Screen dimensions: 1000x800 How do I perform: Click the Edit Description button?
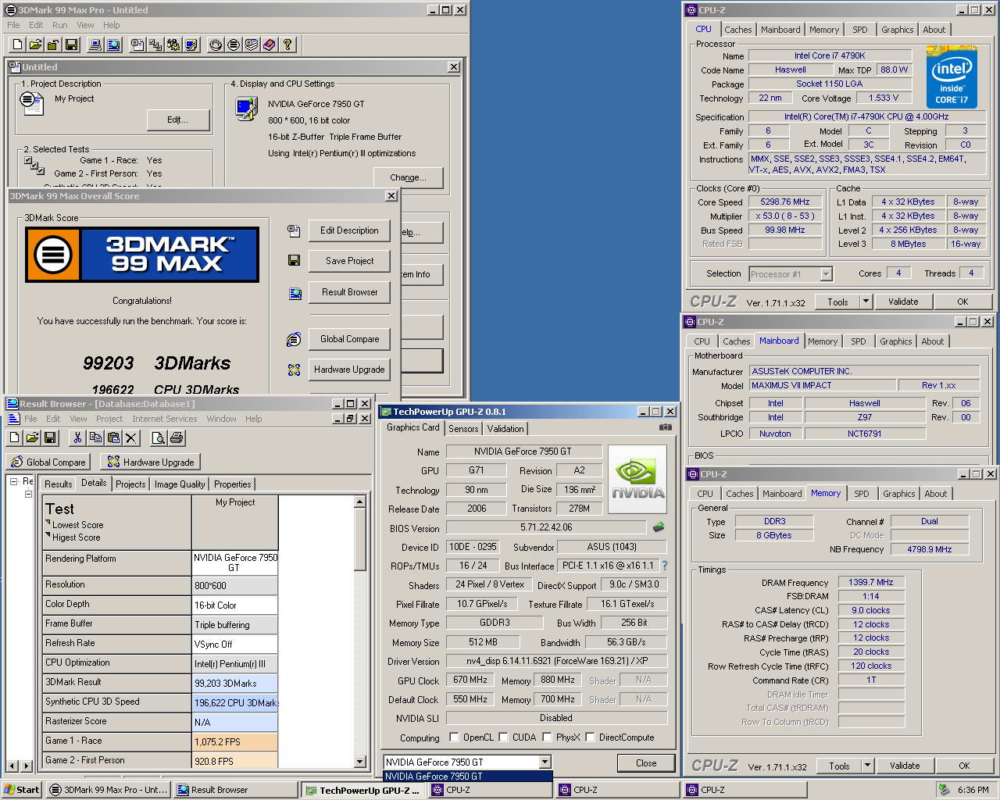click(349, 230)
